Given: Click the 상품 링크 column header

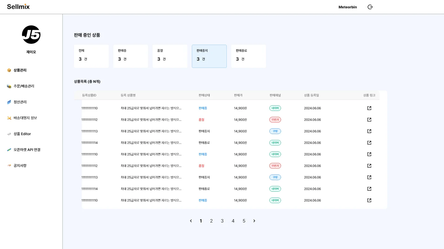Looking at the screenshot, I should coord(369,95).
